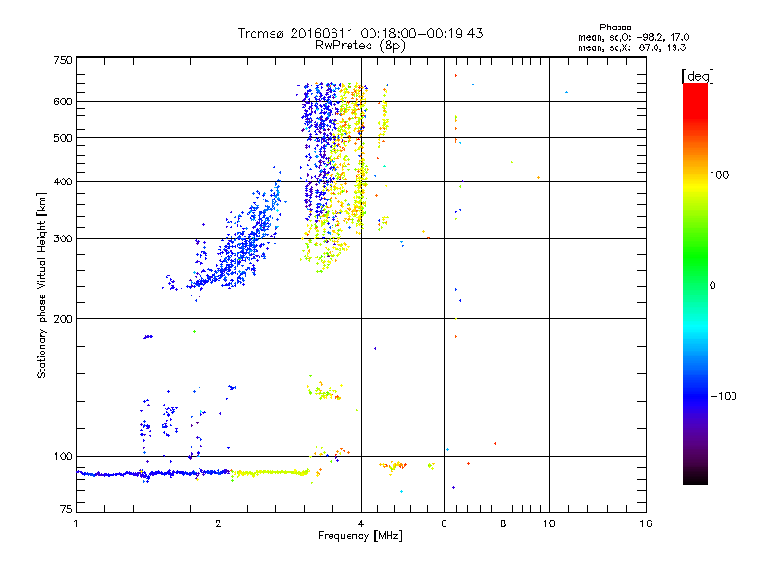The width and height of the screenshot is (760, 570).
Task: Click the y-axis tick label "300"
Action: [63, 239]
